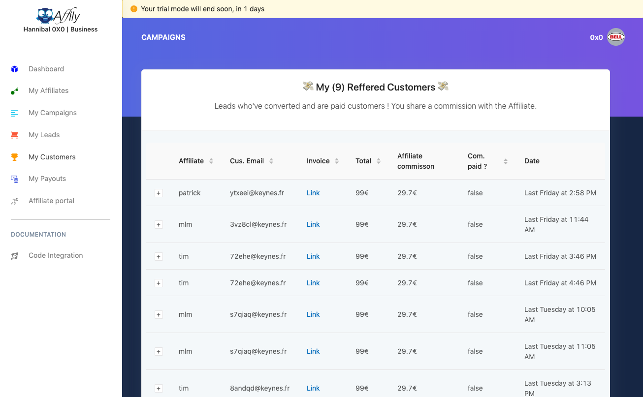Click the My Affiliates key icon
643x397 pixels.
click(x=15, y=91)
